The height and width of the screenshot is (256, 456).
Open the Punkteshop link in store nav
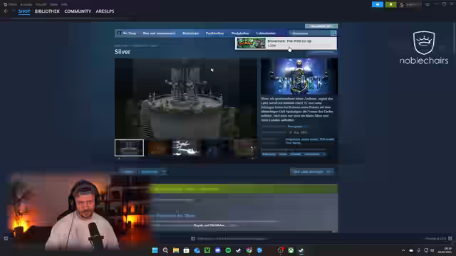coord(214,33)
